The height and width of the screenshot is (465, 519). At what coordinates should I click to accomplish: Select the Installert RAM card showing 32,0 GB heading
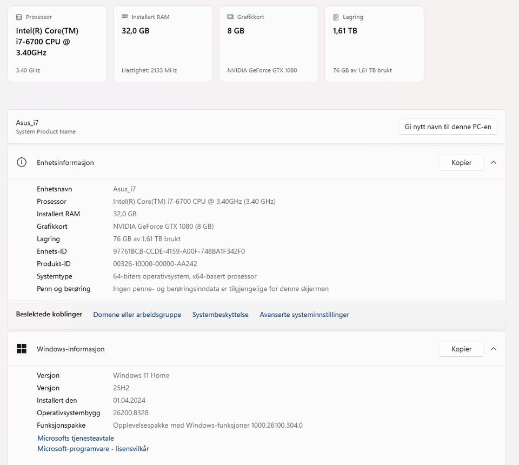(163, 44)
